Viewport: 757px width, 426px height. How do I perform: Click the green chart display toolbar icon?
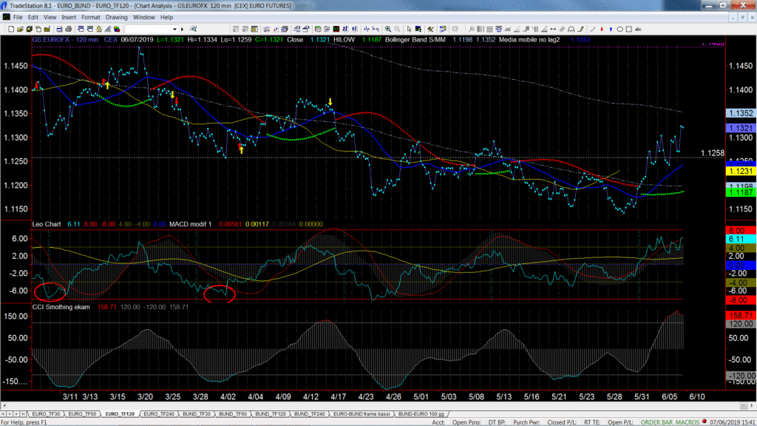pos(336,29)
